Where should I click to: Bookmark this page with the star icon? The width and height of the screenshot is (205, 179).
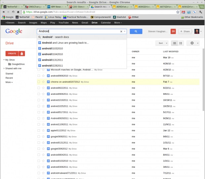click(178, 12)
